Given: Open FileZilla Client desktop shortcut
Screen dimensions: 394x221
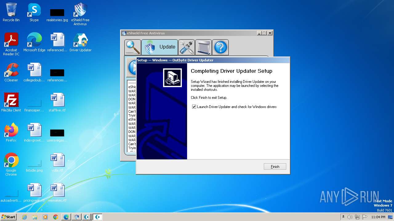Looking at the screenshot, I should [11, 103].
